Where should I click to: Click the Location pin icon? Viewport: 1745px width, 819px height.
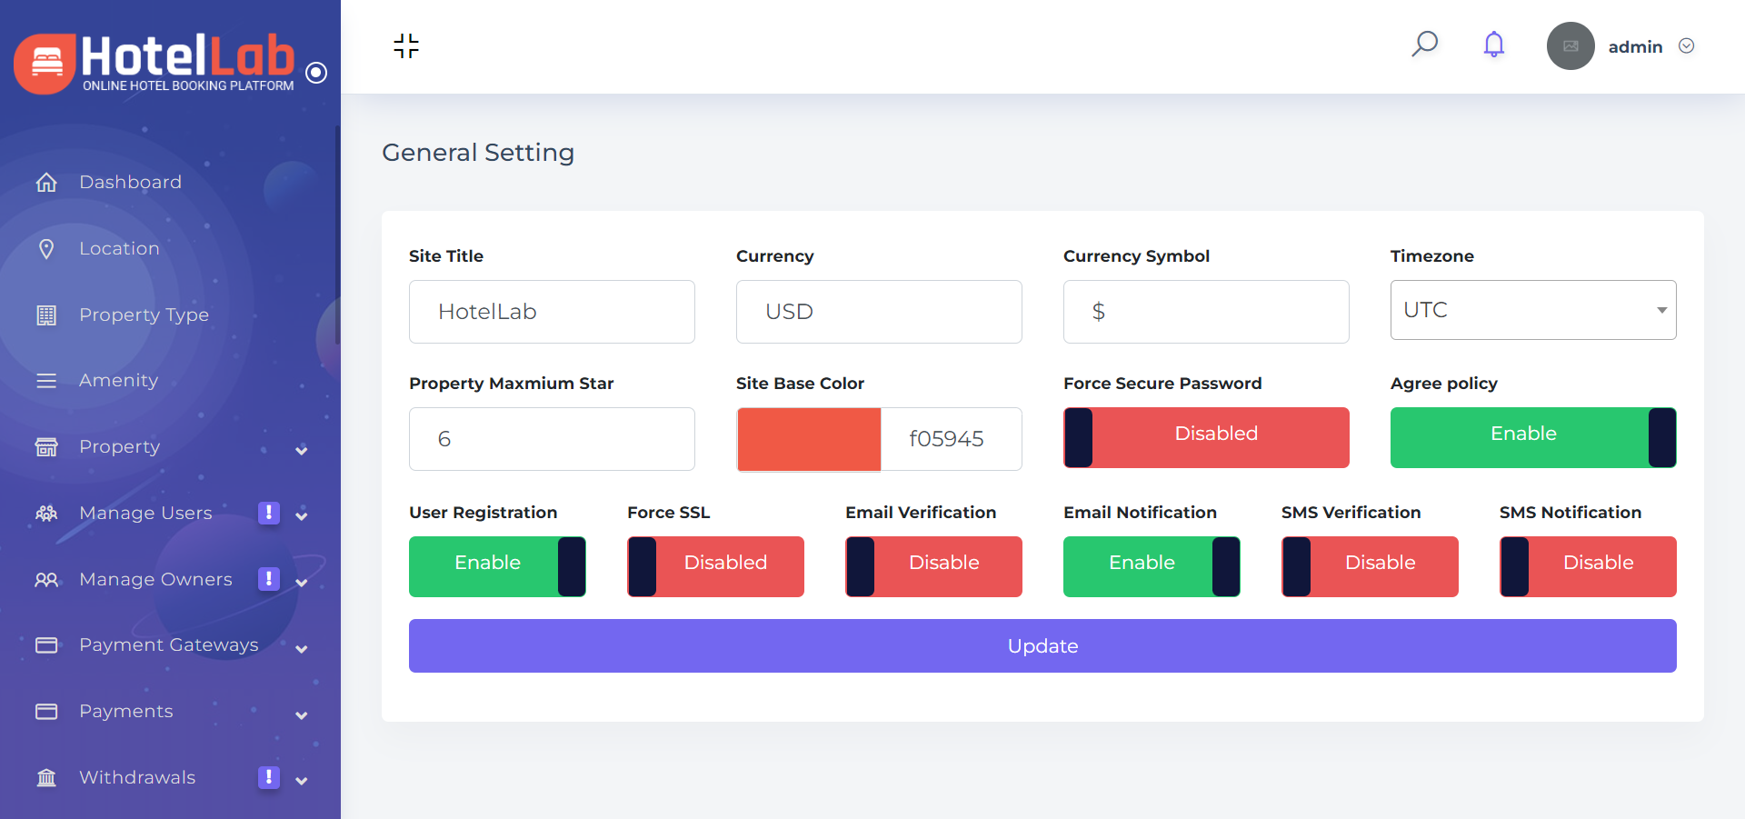(46, 249)
